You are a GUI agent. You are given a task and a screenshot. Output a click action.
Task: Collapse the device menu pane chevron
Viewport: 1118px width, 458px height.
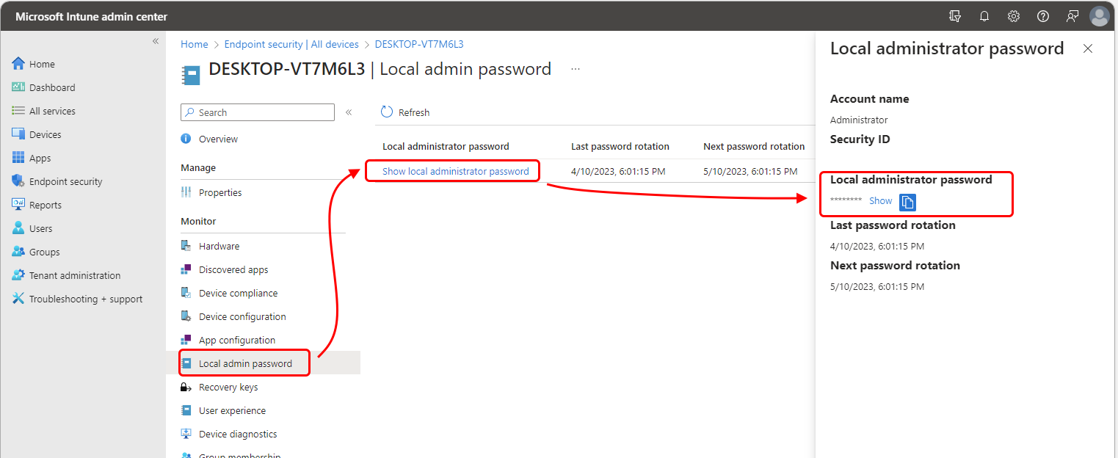tap(349, 112)
